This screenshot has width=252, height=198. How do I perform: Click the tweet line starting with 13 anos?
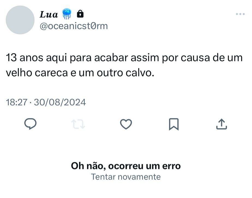124,58
